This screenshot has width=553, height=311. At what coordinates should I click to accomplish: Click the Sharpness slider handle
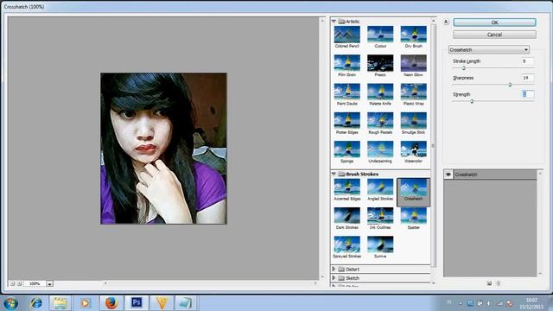pos(510,85)
